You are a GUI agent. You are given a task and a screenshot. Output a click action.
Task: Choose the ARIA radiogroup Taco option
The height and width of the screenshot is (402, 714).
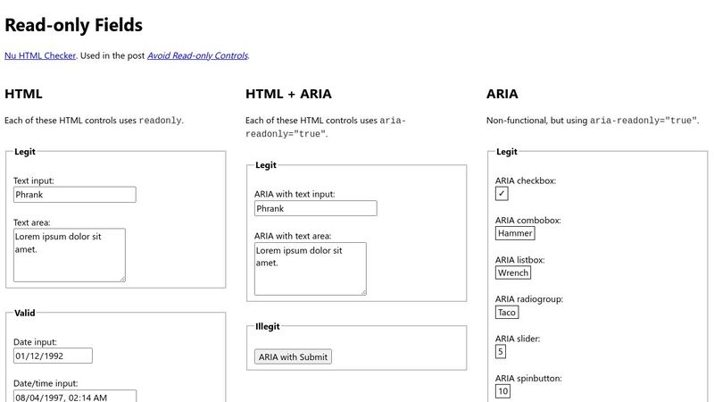(507, 312)
